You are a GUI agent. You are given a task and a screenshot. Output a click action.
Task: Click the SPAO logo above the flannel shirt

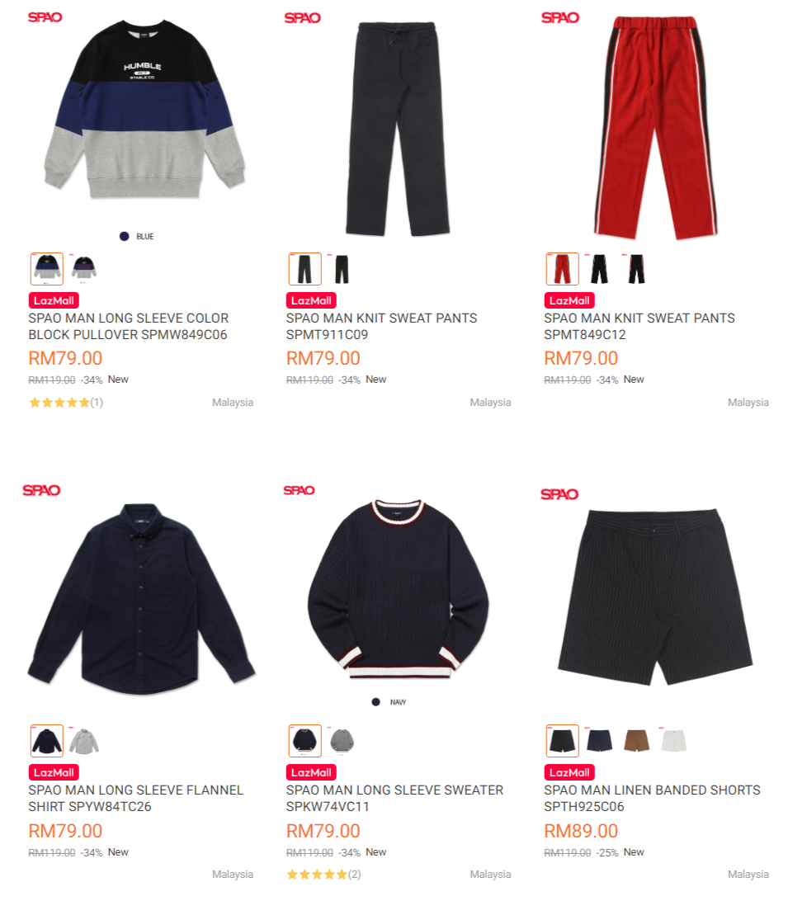pos(41,490)
